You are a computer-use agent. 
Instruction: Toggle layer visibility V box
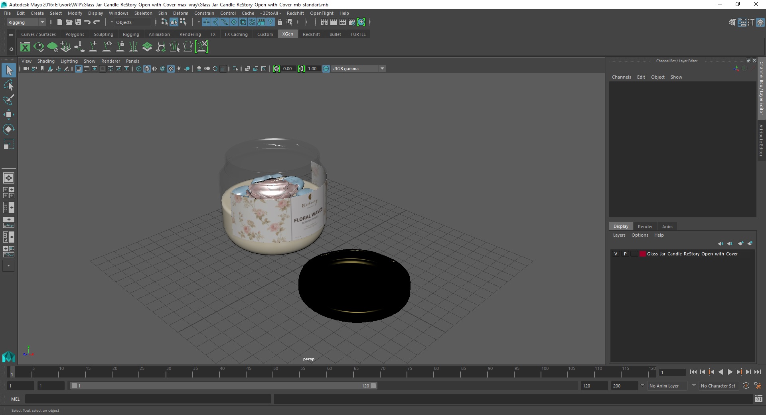pos(616,254)
